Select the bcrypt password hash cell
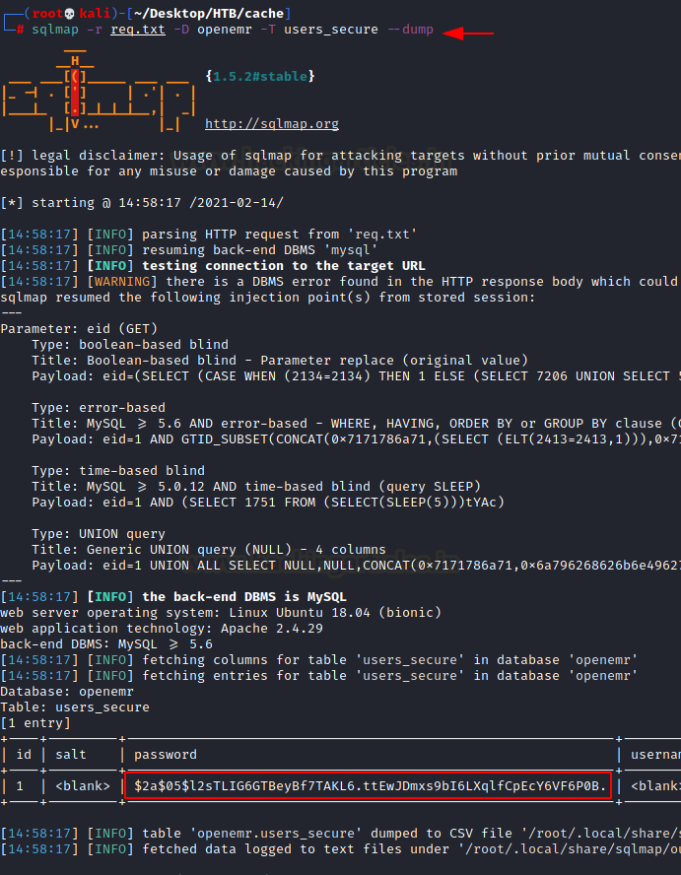The width and height of the screenshot is (681, 875). point(370,785)
